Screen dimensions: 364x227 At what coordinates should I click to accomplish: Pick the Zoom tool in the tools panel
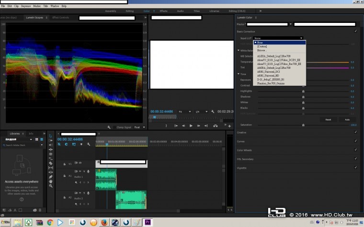(51, 186)
